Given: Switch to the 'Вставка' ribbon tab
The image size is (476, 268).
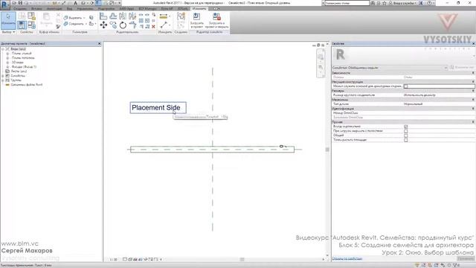Looking at the screenshot, I should click(x=36, y=9).
